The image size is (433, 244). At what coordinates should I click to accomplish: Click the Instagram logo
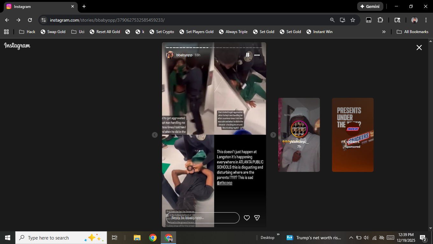coord(17,46)
